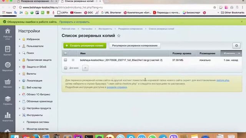Image resolution: width=246 pixels, height=138 pixels.
Task: Open the Камин YouTube bookmark
Action: point(76,13)
